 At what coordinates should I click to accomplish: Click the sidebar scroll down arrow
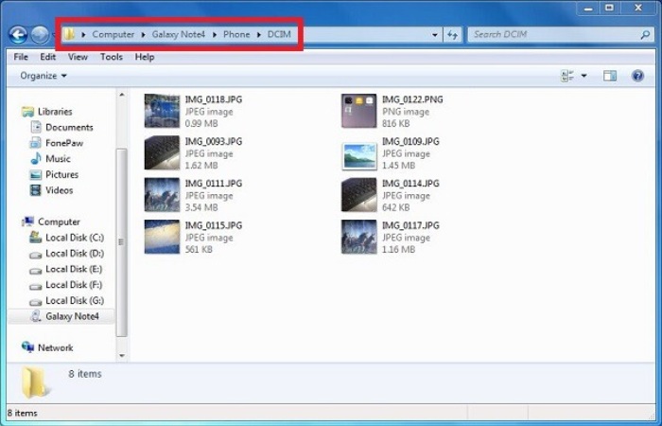click(122, 355)
